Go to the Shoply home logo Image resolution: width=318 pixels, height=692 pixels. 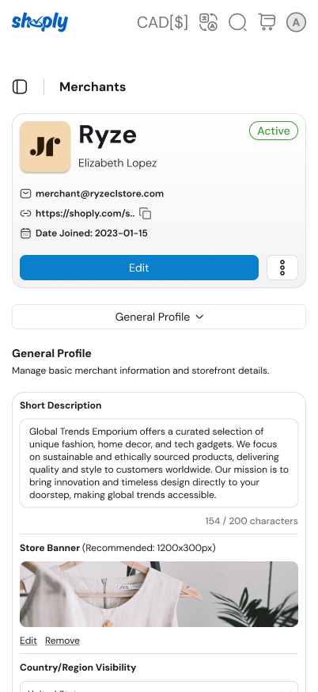(x=40, y=22)
